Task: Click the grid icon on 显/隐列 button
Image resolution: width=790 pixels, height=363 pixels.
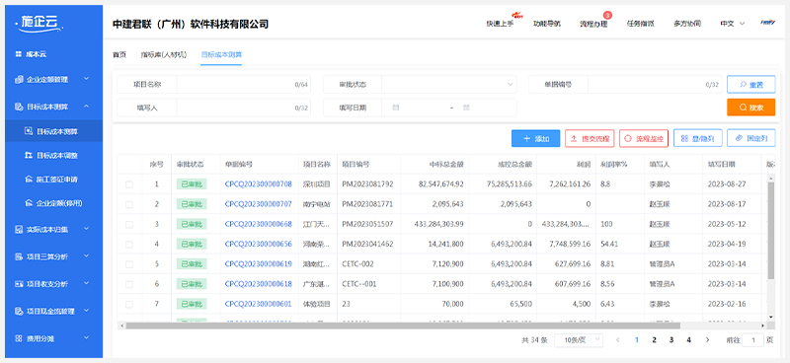Action: (x=684, y=138)
